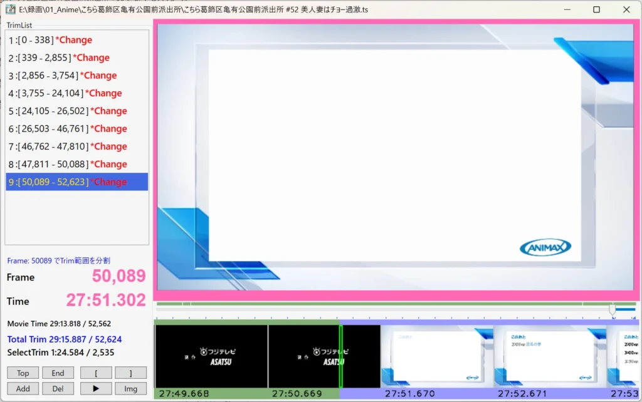Select trim entry 2 [339 - 2,855]
642x402 pixels.
pyautogui.click(x=59, y=58)
